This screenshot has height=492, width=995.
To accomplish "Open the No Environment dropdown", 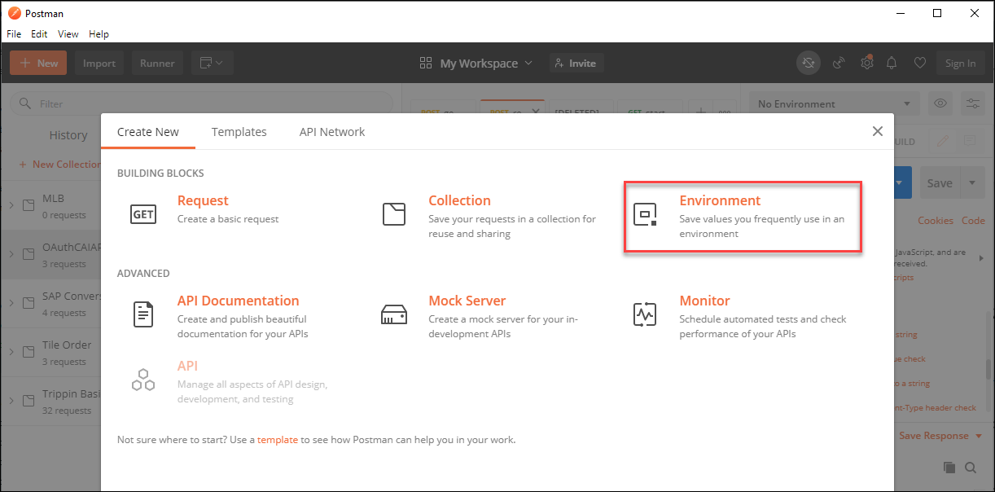I will pos(835,103).
